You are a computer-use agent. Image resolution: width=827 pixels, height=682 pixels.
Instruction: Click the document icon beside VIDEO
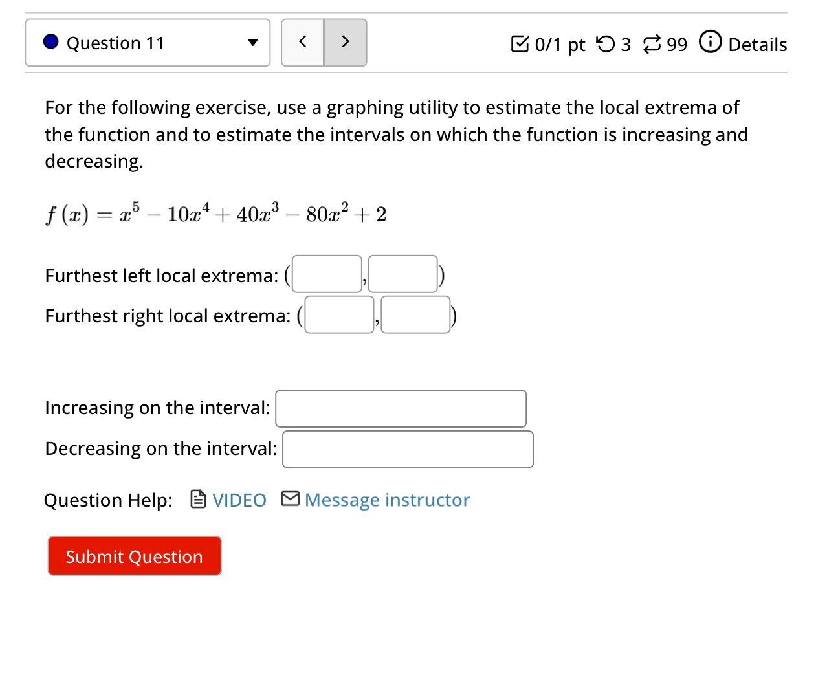(197, 499)
